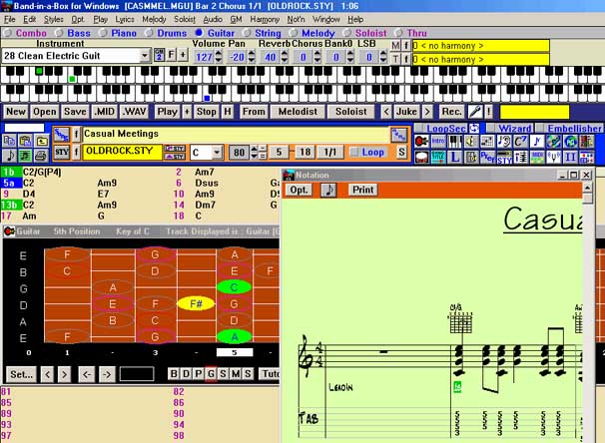Click the MIDI monitor icon

tap(537, 158)
